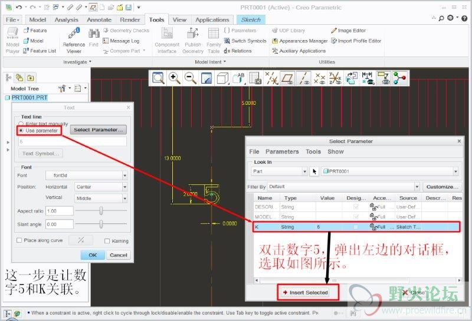Click the Insert Selected button
The height and width of the screenshot is (321, 472).
pyautogui.click(x=304, y=292)
